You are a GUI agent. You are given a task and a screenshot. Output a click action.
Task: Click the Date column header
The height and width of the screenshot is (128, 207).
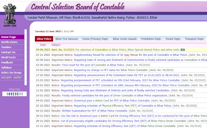pos(43,45)
